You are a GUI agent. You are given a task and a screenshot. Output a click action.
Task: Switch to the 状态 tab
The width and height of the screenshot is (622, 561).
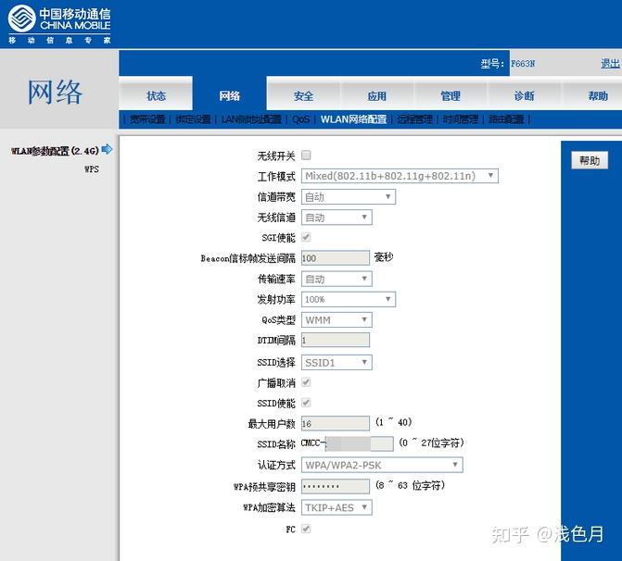(156, 93)
